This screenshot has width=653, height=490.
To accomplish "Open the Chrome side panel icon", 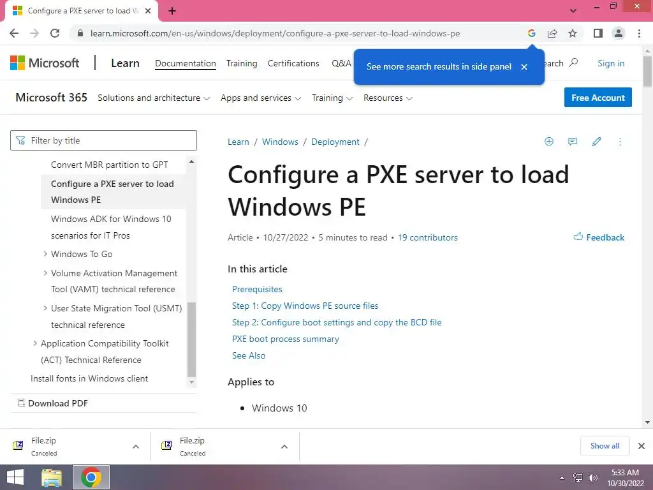I will click(598, 33).
